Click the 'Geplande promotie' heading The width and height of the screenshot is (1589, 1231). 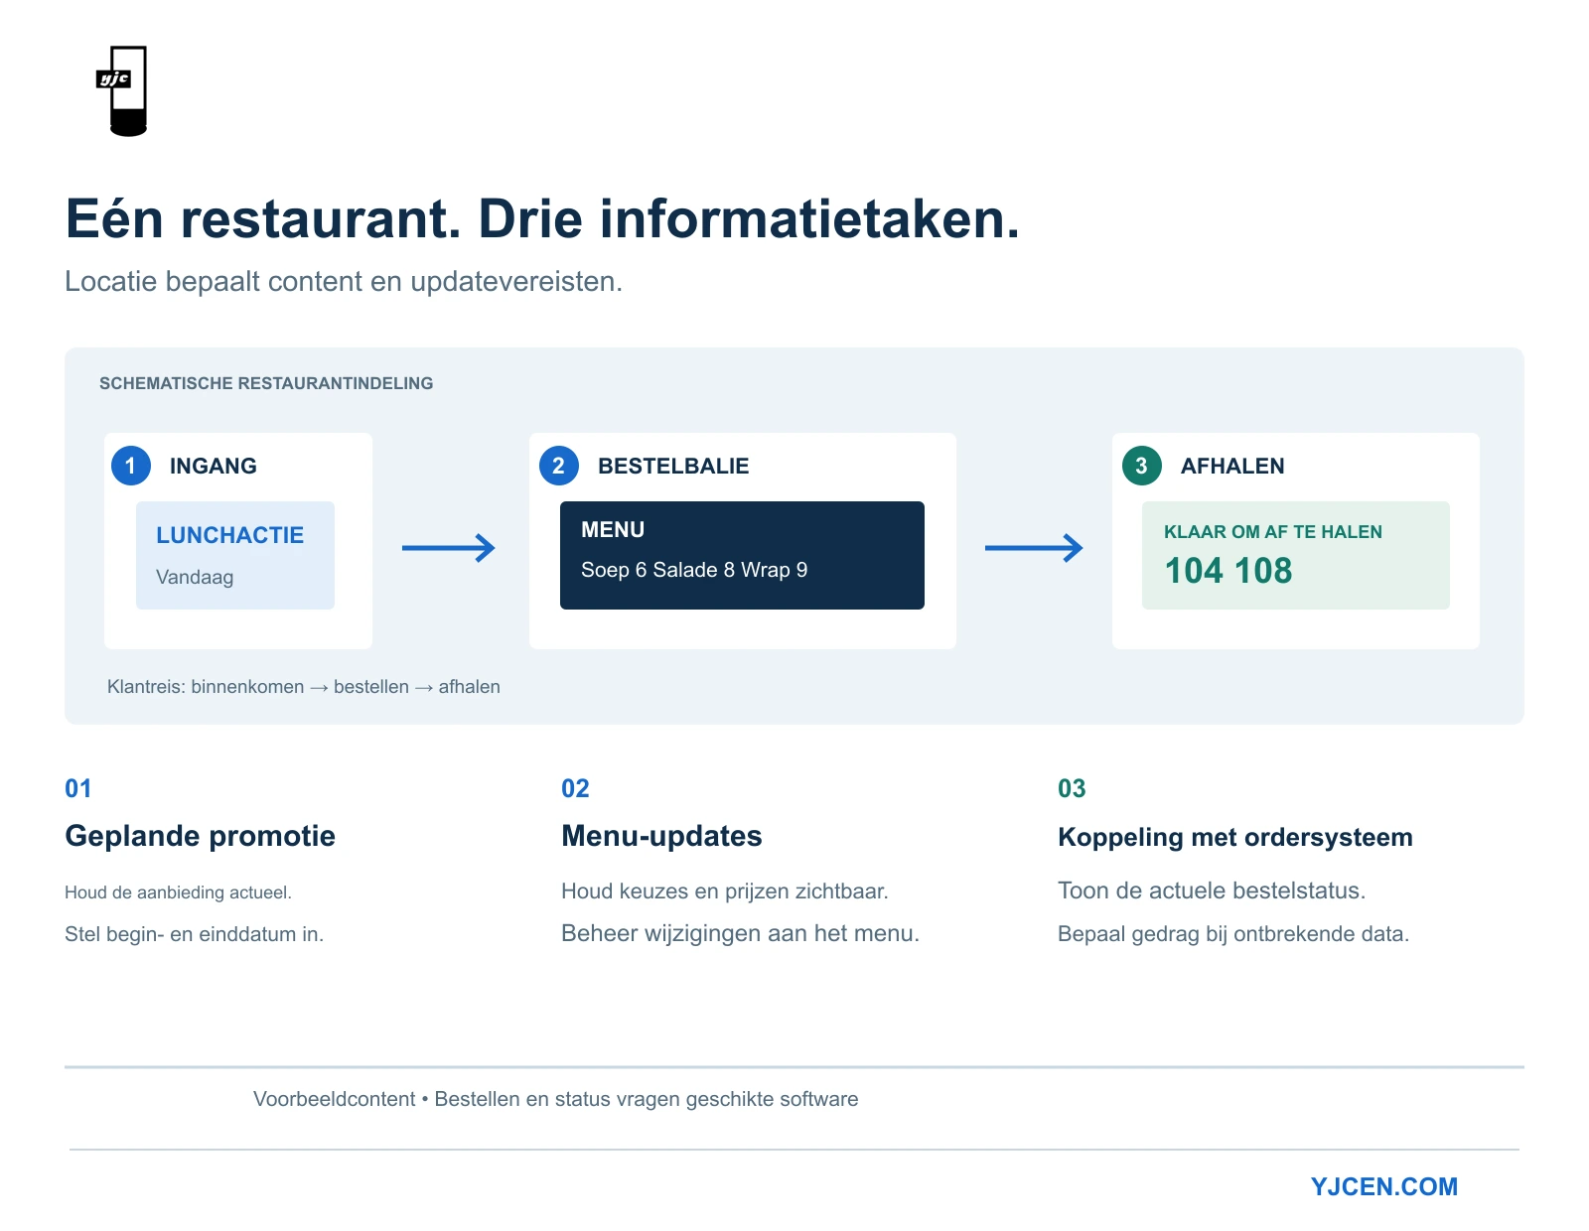coord(201,836)
